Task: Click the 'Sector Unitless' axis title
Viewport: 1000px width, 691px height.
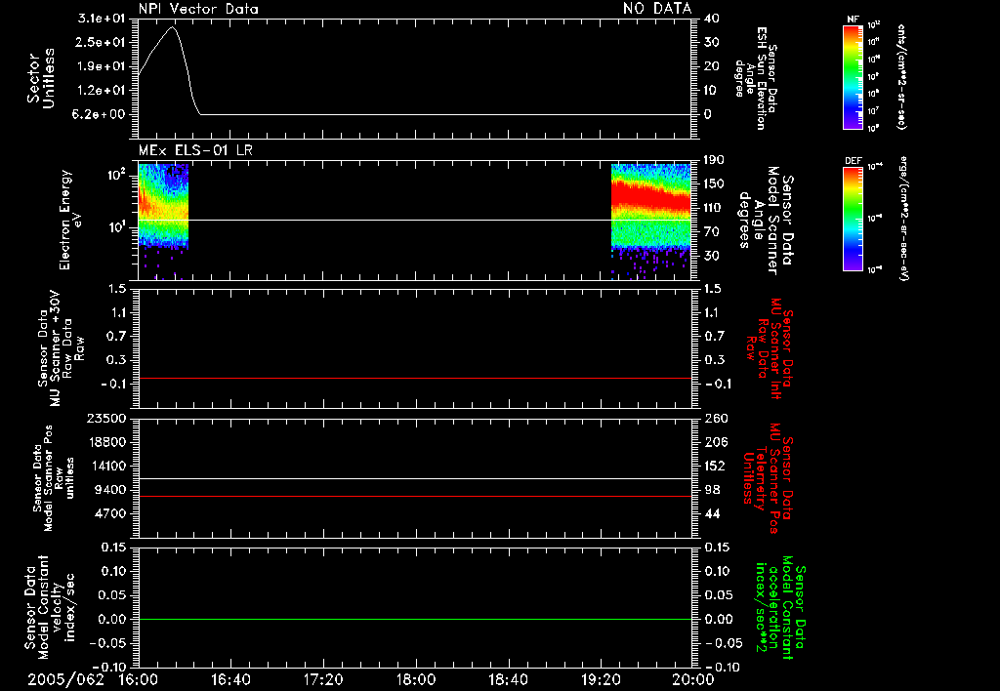Action: click(41, 78)
